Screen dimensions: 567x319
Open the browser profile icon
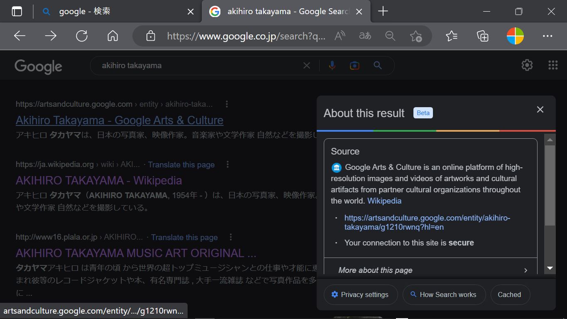[x=515, y=36]
